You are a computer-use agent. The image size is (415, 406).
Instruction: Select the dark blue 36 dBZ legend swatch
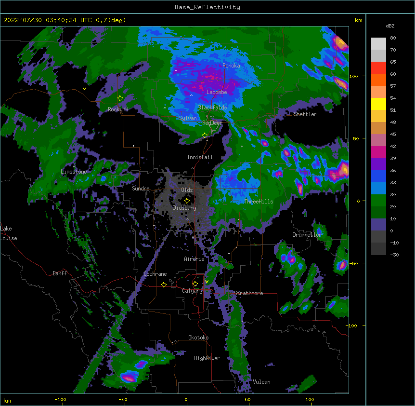pyautogui.click(x=378, y=176)
